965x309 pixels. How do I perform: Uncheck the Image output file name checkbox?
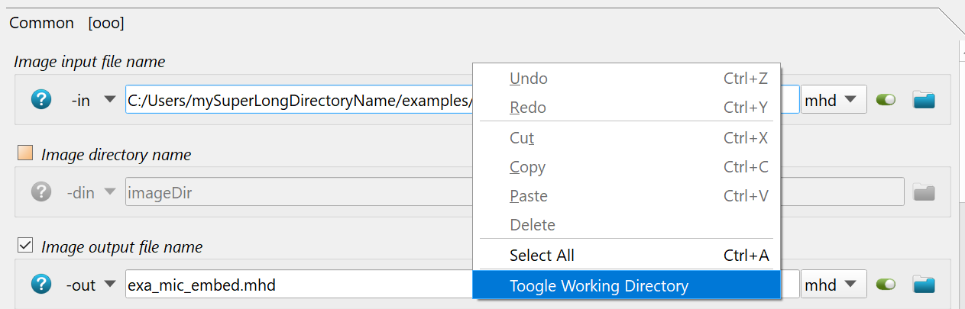click(x=25, y=246)
